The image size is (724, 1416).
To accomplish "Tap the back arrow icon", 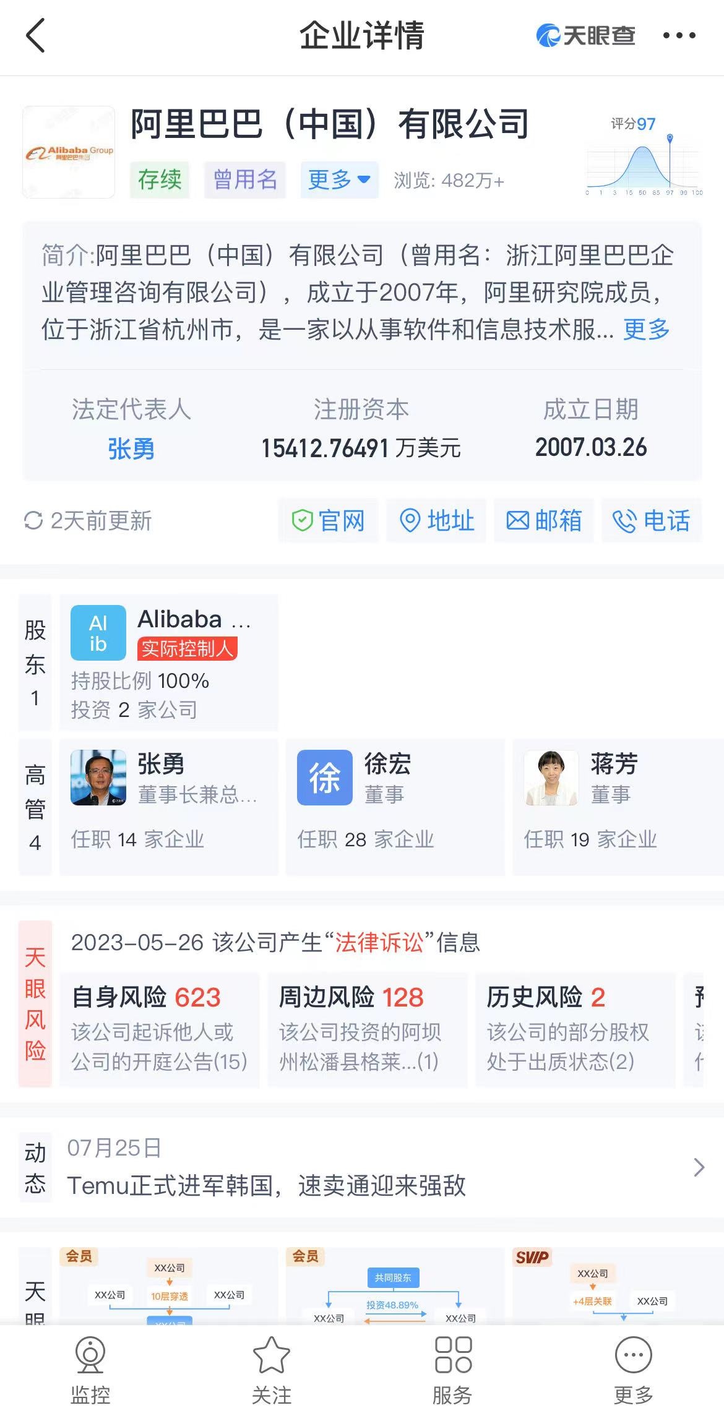I will 36,35.
